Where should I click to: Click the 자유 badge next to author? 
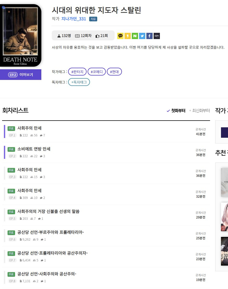(x=93, y=19)
